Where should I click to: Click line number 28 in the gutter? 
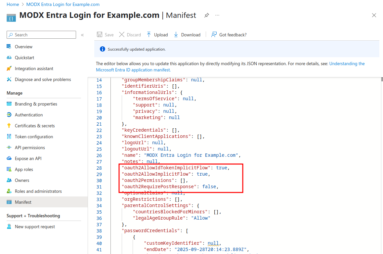click(x=99, y=168)
